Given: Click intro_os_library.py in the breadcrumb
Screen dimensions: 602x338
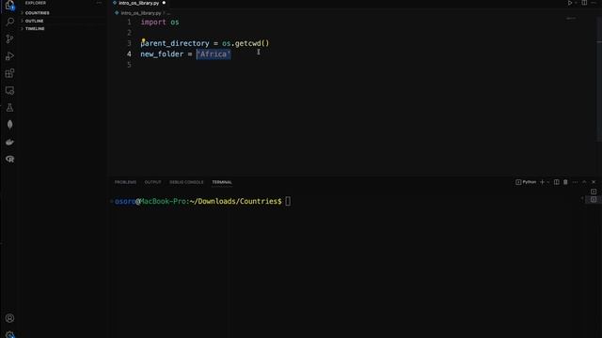Looking at the screenshot, I should tap(141, 13).
